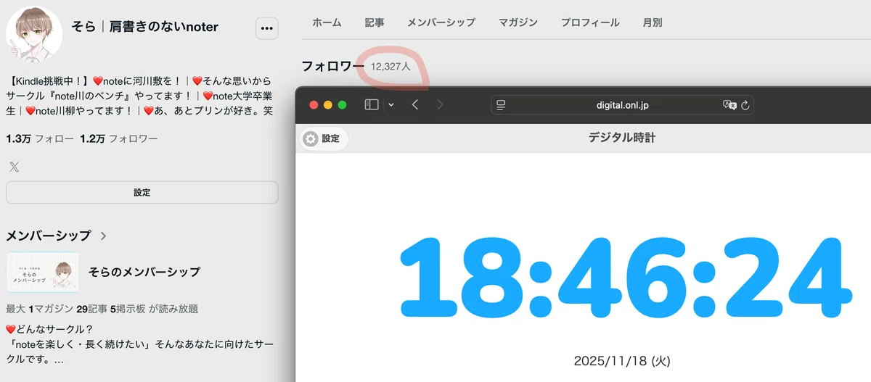871x382 pixels.
Task: Go to the ホーム tab
Action: click(327, 22)
